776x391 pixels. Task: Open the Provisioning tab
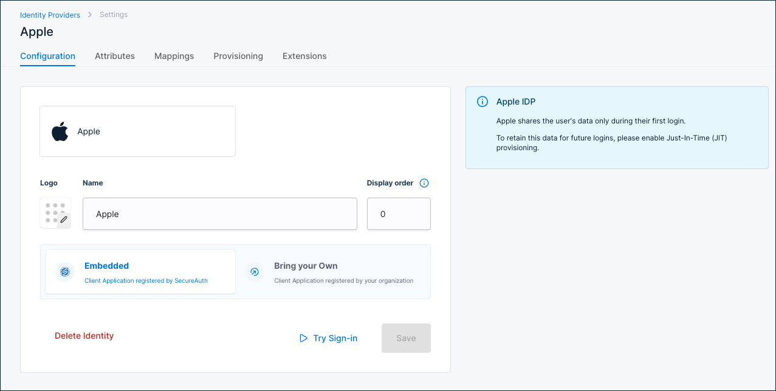pos(238,56)
